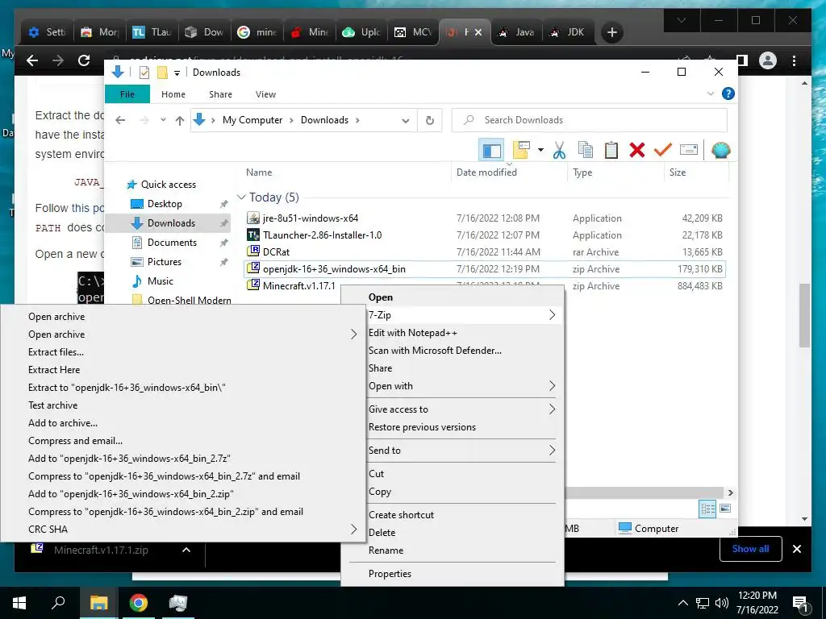Viewport: 826px width, 619px height.
Task: Choose Test archive in 7-Zip submenu
Action: tap(52, 405)
